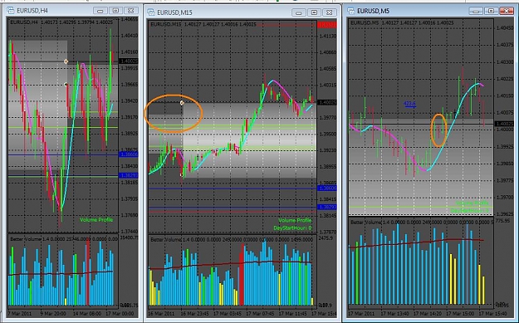Screen dimensions: 519x323
Task: Click the DayStartHour label in M5 chart
Action: pyautogui.click(x=470, y=210)
